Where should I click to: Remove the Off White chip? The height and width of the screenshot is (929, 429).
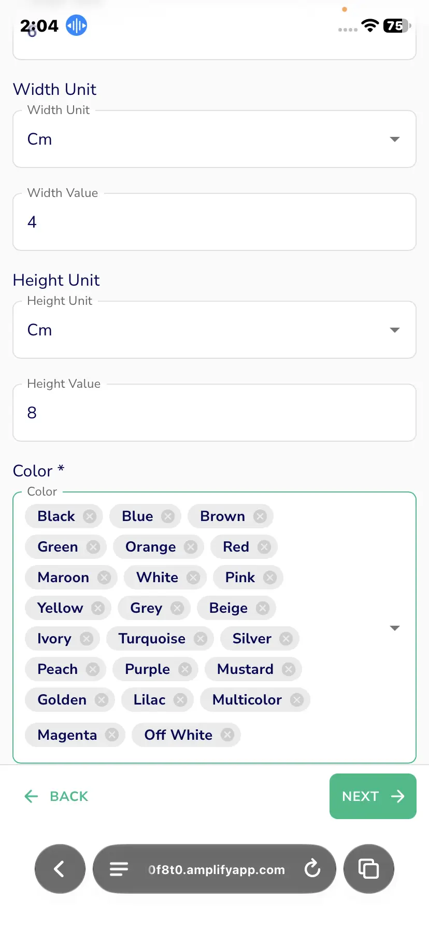point(227,735)
